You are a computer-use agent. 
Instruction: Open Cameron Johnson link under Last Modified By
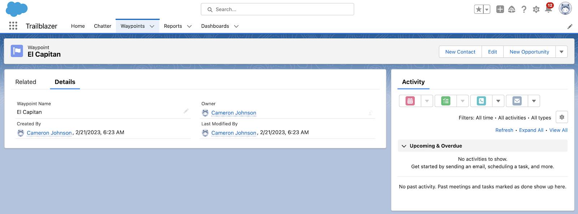(234, 133)
